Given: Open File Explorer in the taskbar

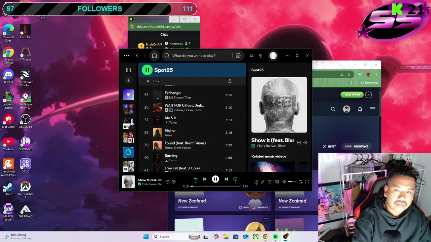Looking at the screenshot, I should point(226,237).
